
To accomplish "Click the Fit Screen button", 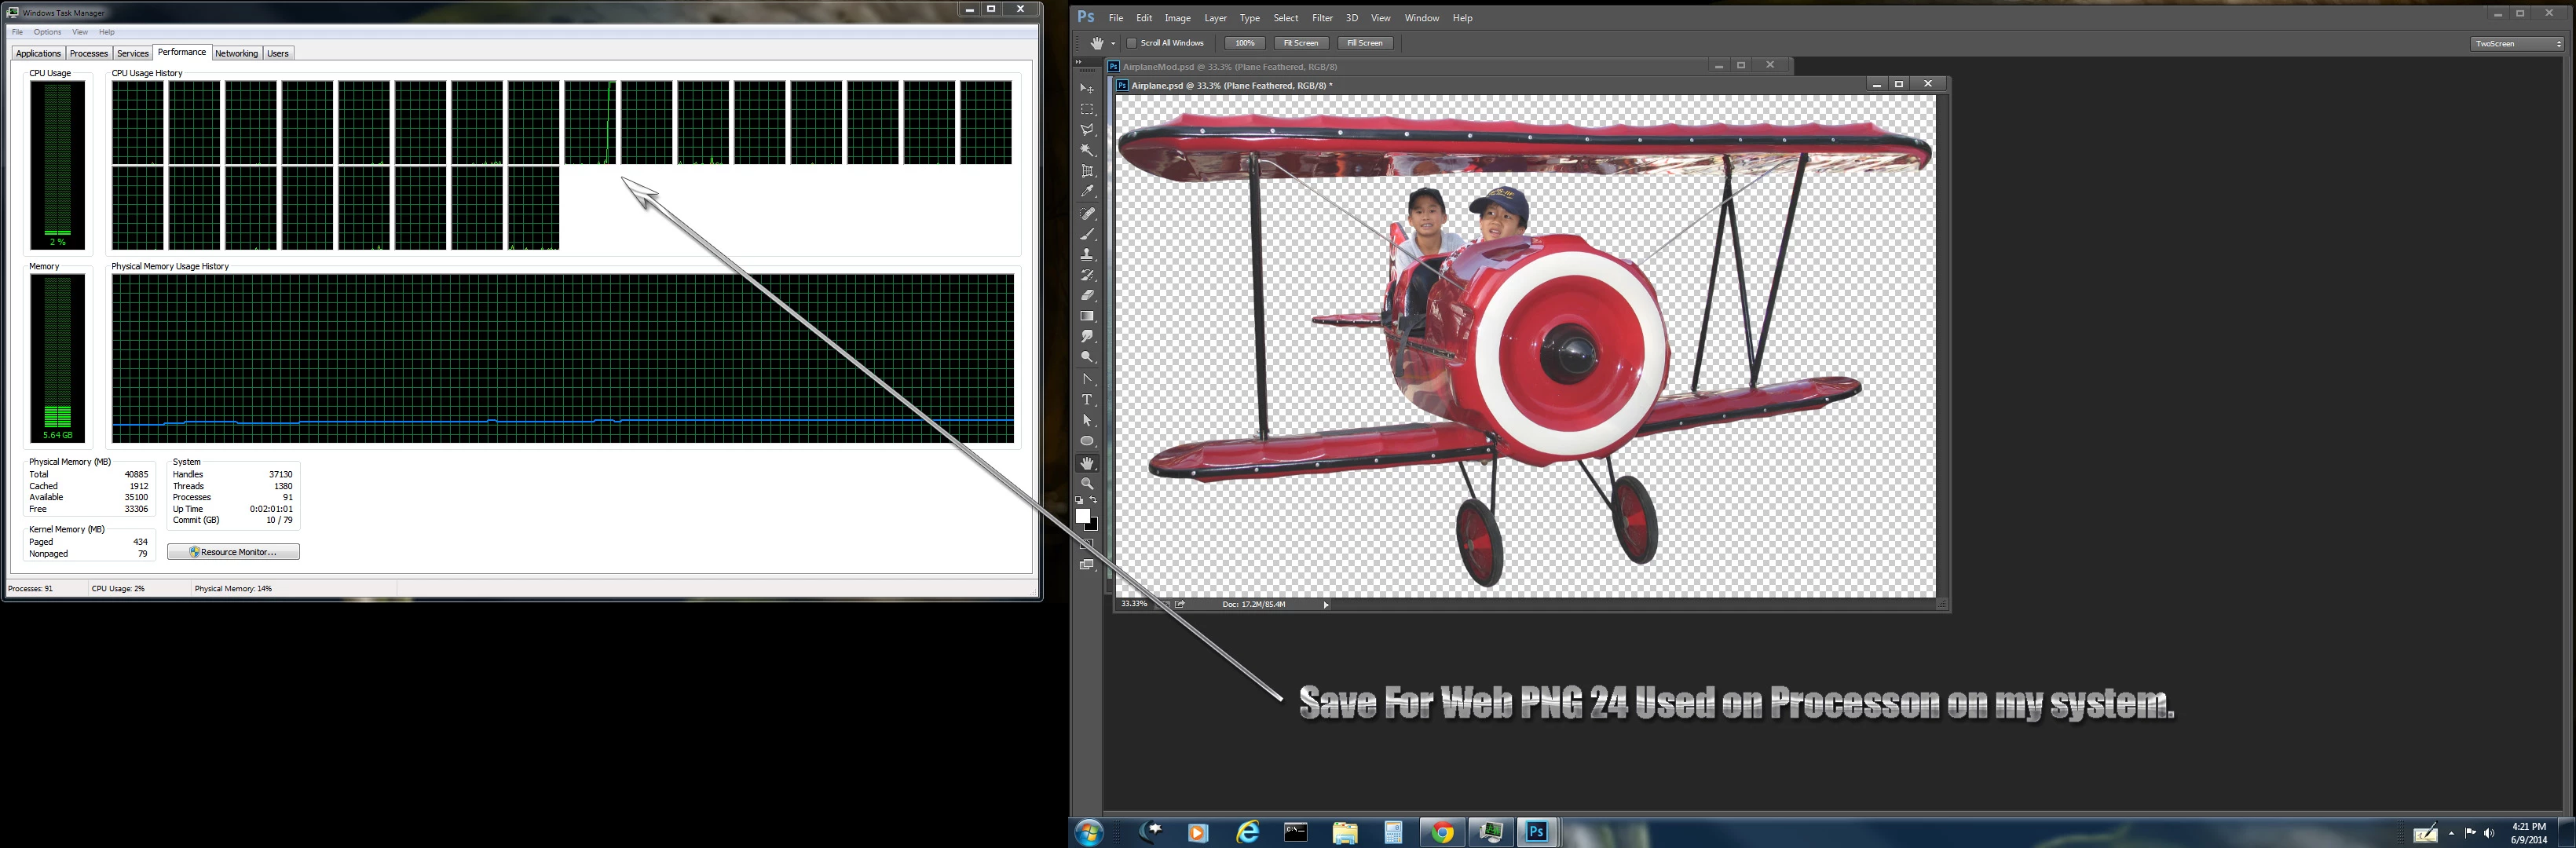I will pyautogui.click(x=1301, y=43).
